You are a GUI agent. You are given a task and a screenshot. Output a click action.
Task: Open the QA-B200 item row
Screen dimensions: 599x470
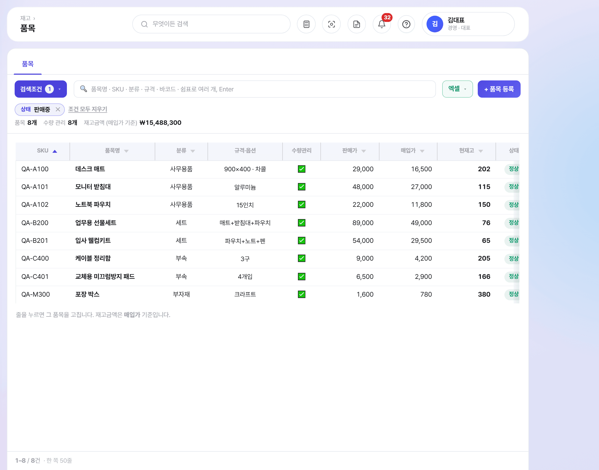tap(267, 223)
